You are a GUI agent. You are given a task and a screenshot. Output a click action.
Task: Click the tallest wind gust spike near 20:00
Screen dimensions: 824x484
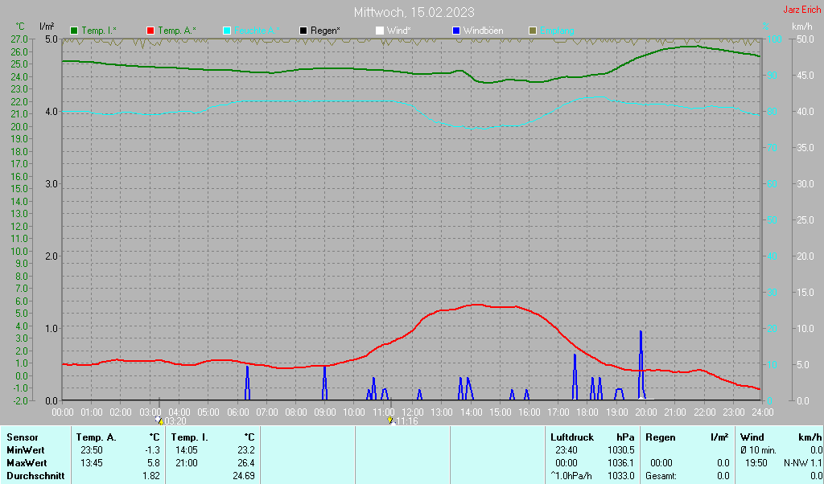click(x=641, y=364)
